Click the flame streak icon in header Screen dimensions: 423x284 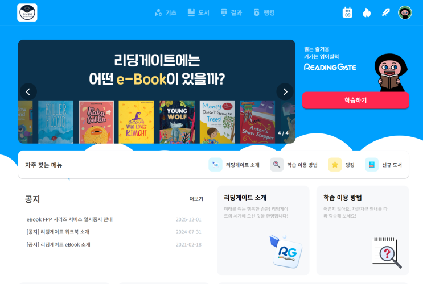point(366,12)
